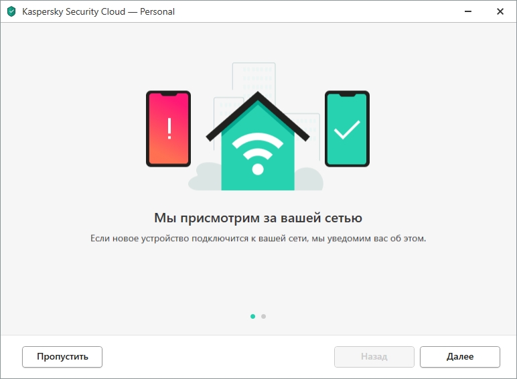
Task: Click the gray cloud left of the house
Action: pos(205,177)
